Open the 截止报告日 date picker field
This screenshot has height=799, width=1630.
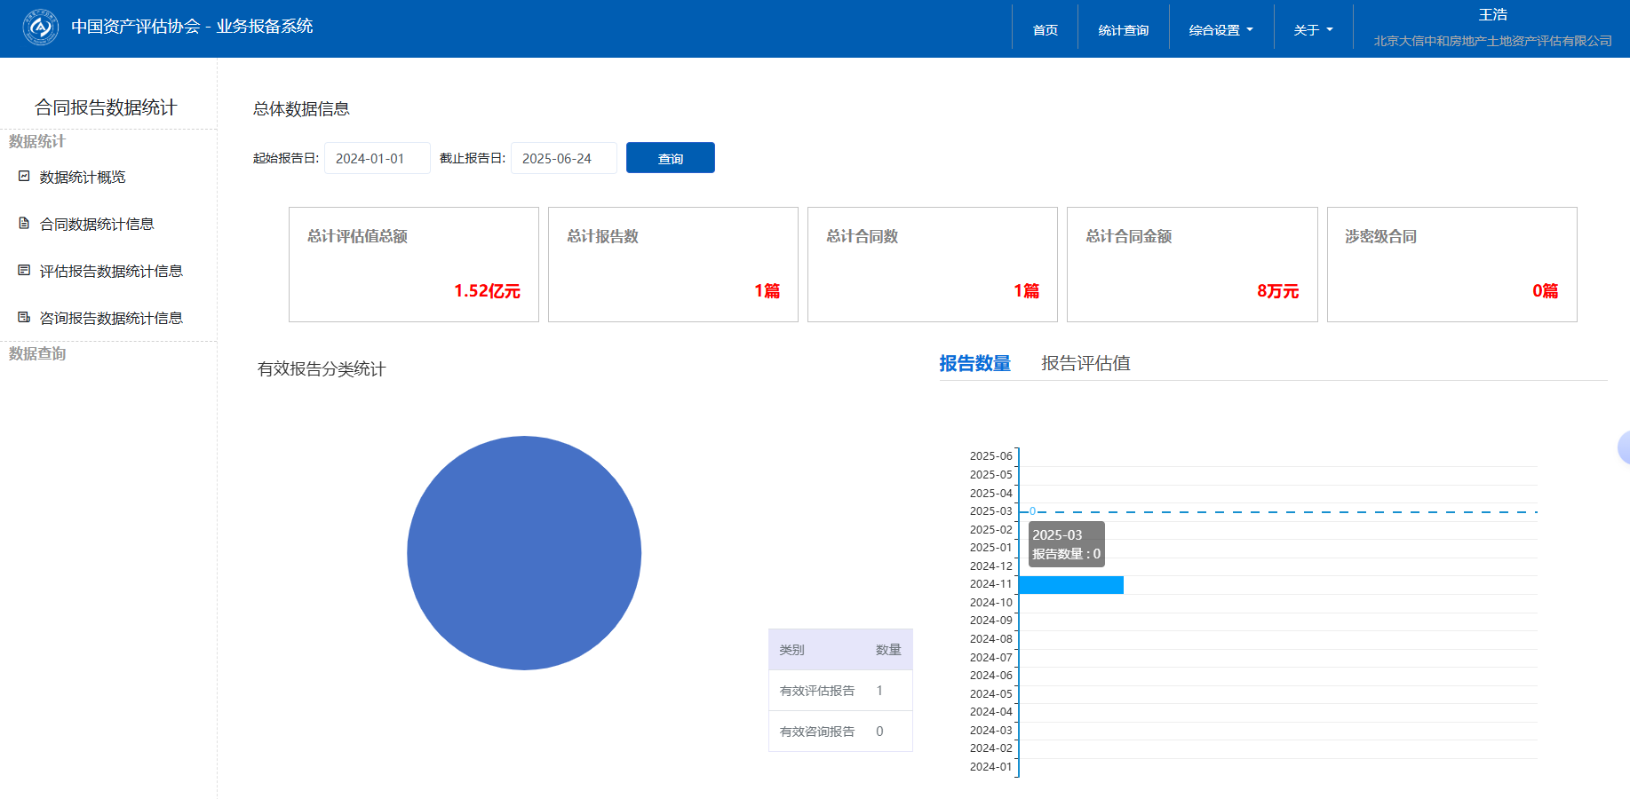563,158
